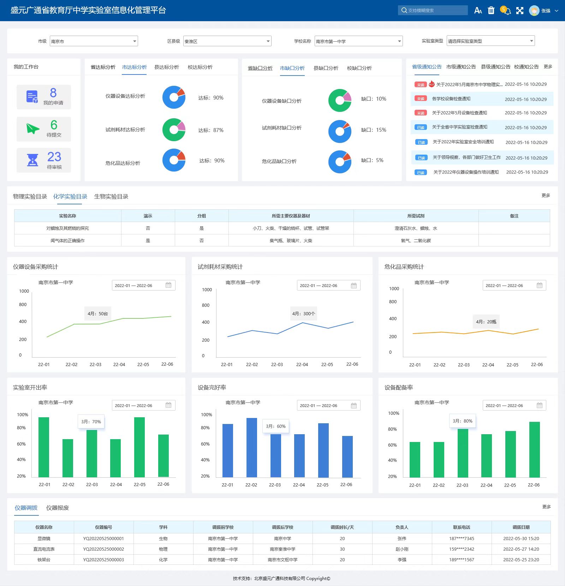Open notice 关于2022年实验室安全培训通知
565x586 pixels.
click(463, 142)
